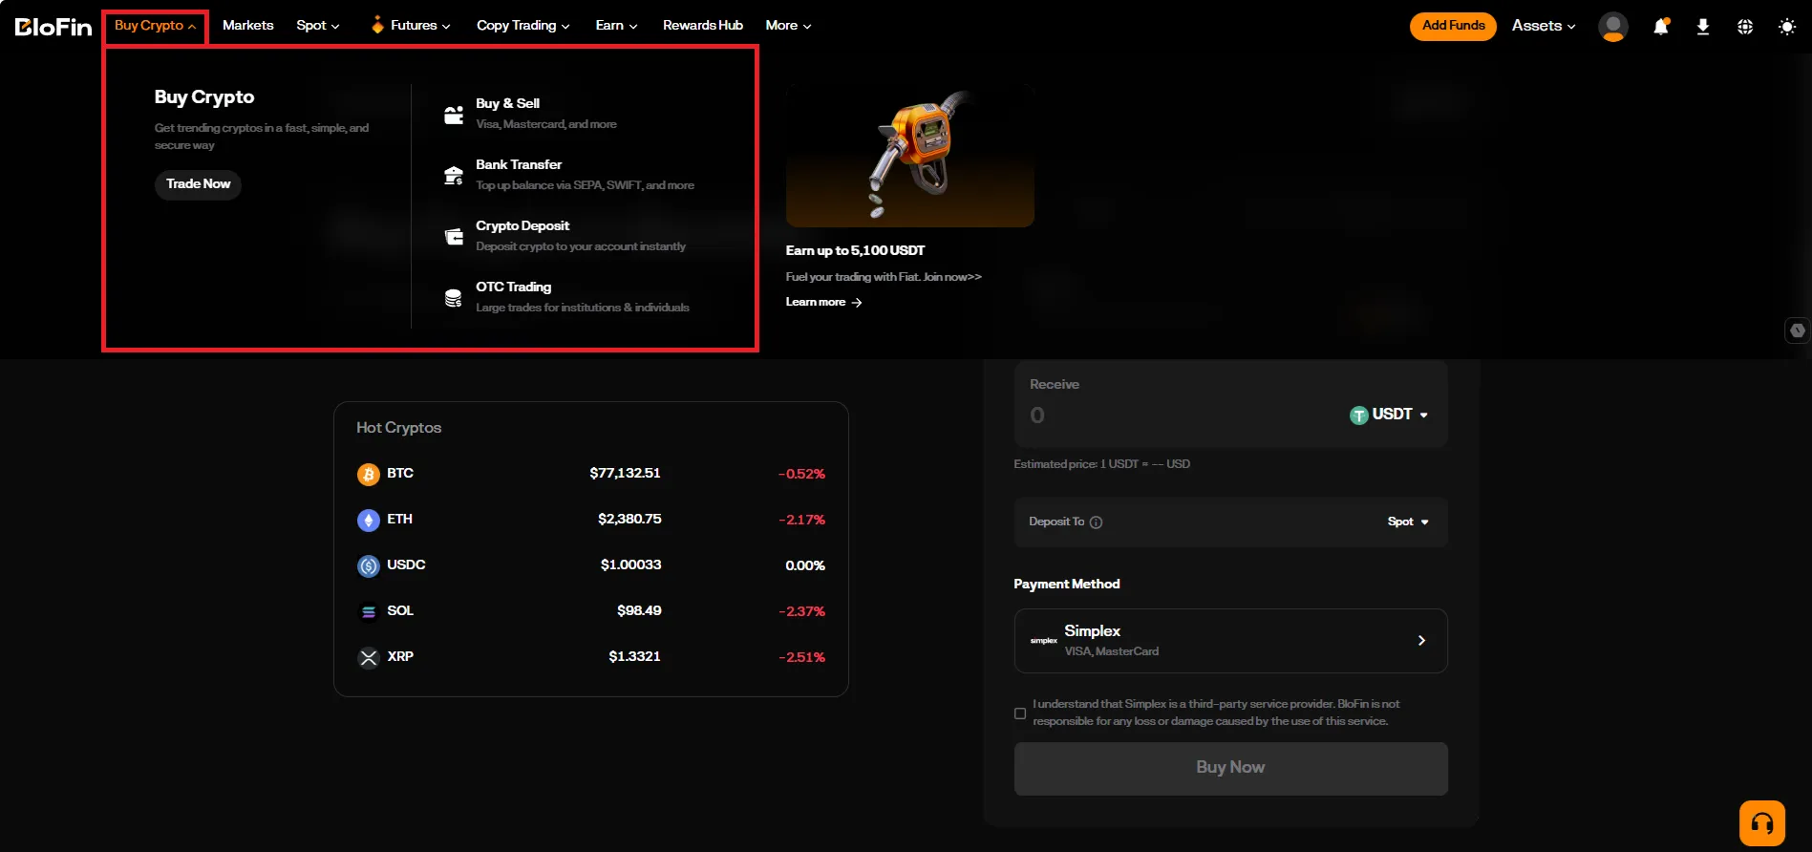
Task: Click the Simplex provider logo
Action: tap(1044, 641)
